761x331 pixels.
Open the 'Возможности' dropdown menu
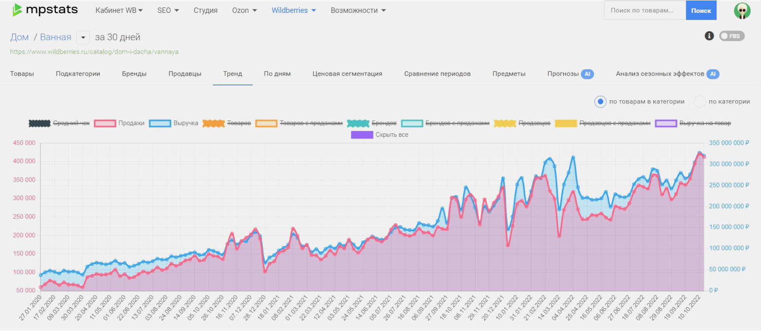click(358, 10)
